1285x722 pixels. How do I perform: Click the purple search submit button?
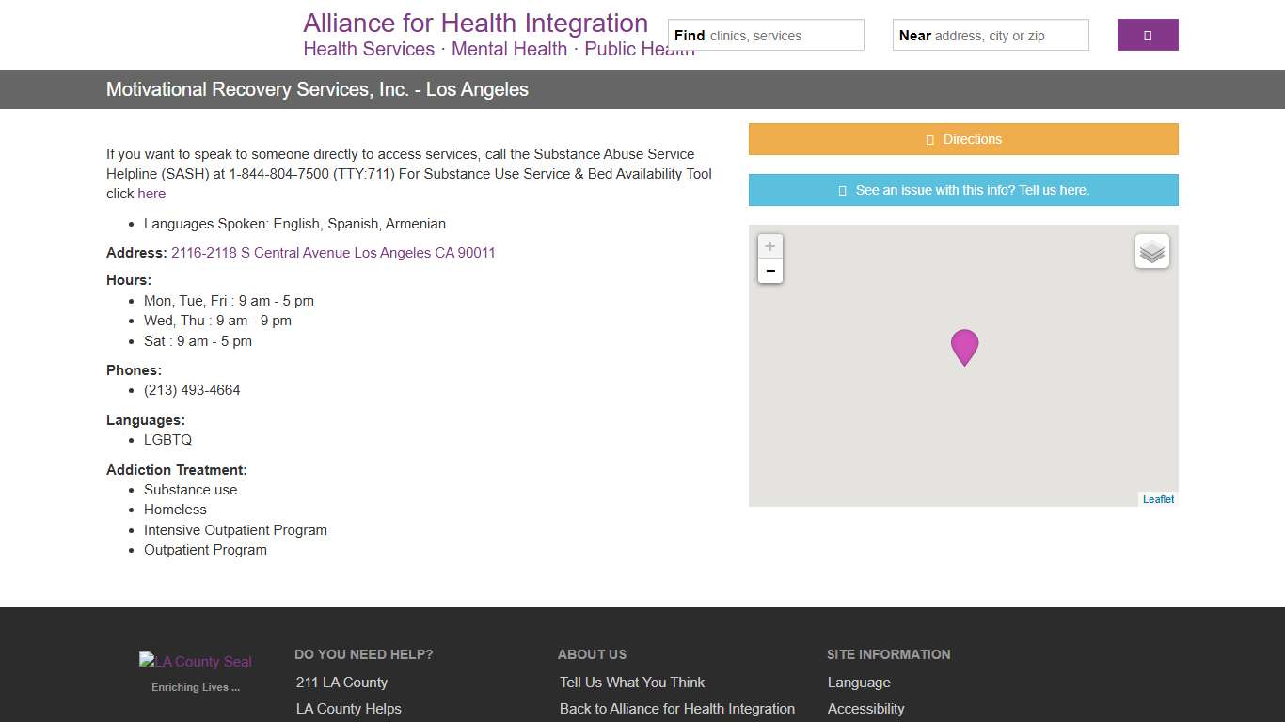coord(1147,35)
